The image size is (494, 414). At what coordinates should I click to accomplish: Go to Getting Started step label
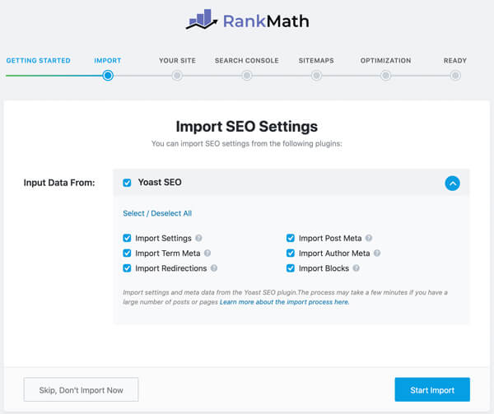pyautogui.click(x=39, y=60)
